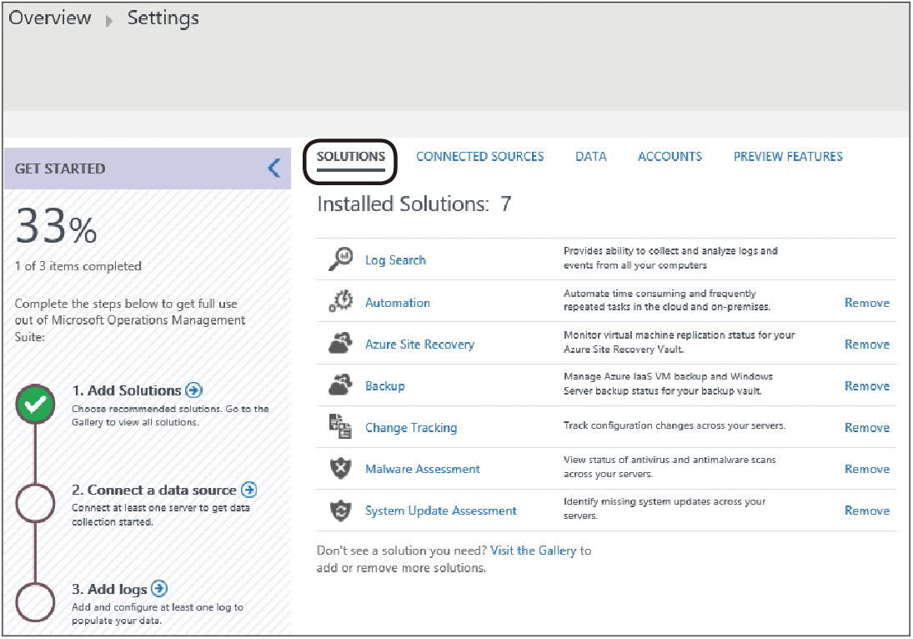The width and height of the screenshot is (913, 639).
Task: Click the 'GET STARTED' panel header text
Action: 60,169
